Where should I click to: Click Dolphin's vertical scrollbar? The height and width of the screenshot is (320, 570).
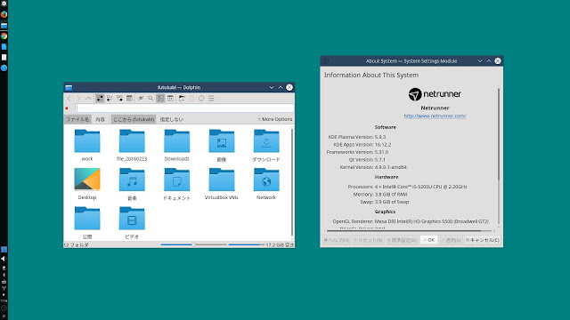(292, 182)
